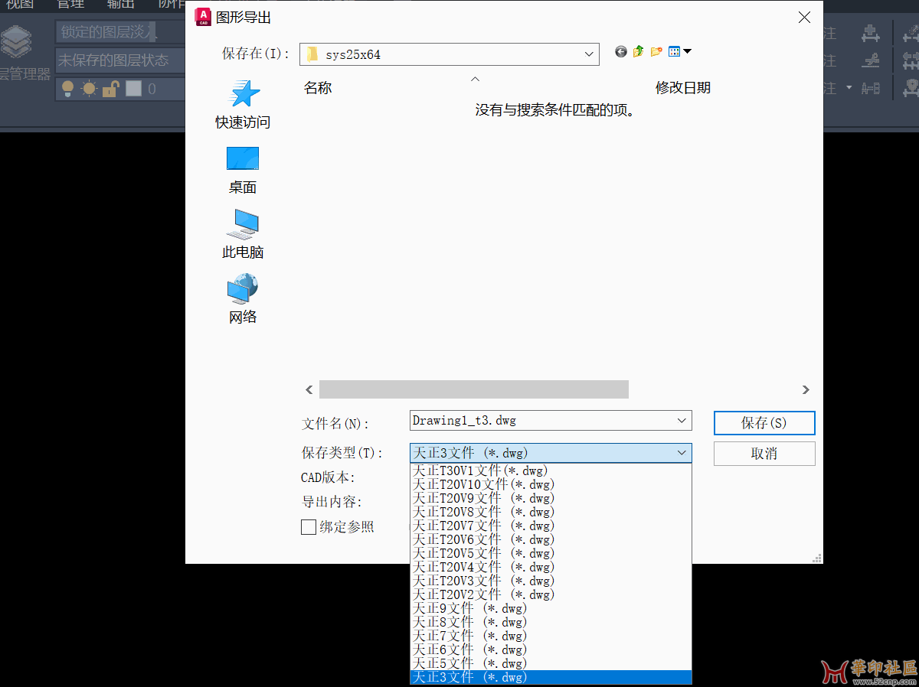
Task: Select 天正T20V8文件 (*.dwg) option
Action: tap(551, 512)
